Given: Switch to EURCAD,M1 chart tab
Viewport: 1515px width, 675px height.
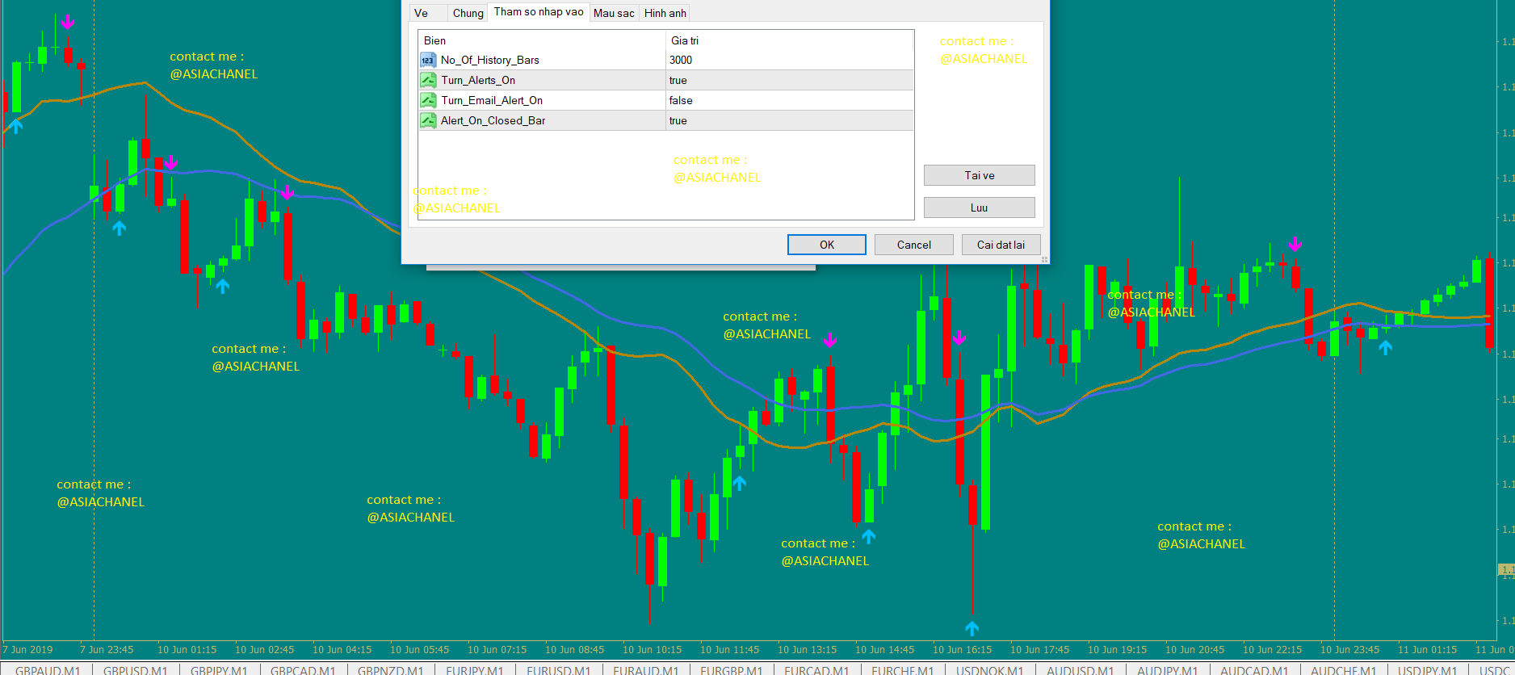Looking at the screenshot, I should [x=816, y=670].
